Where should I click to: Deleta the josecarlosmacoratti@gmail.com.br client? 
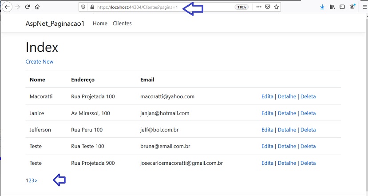tap(308, 163)
